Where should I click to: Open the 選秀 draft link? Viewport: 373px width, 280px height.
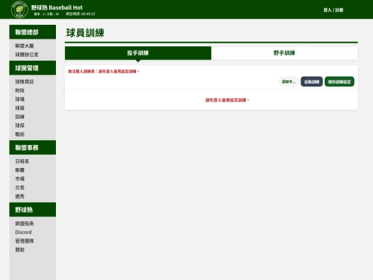20,196
